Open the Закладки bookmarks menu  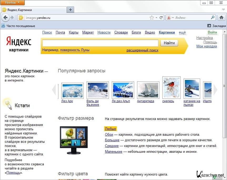[x=216, y=26]
